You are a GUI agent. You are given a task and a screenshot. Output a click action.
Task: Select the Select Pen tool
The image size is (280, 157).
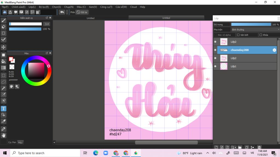(x=3, y=94)
